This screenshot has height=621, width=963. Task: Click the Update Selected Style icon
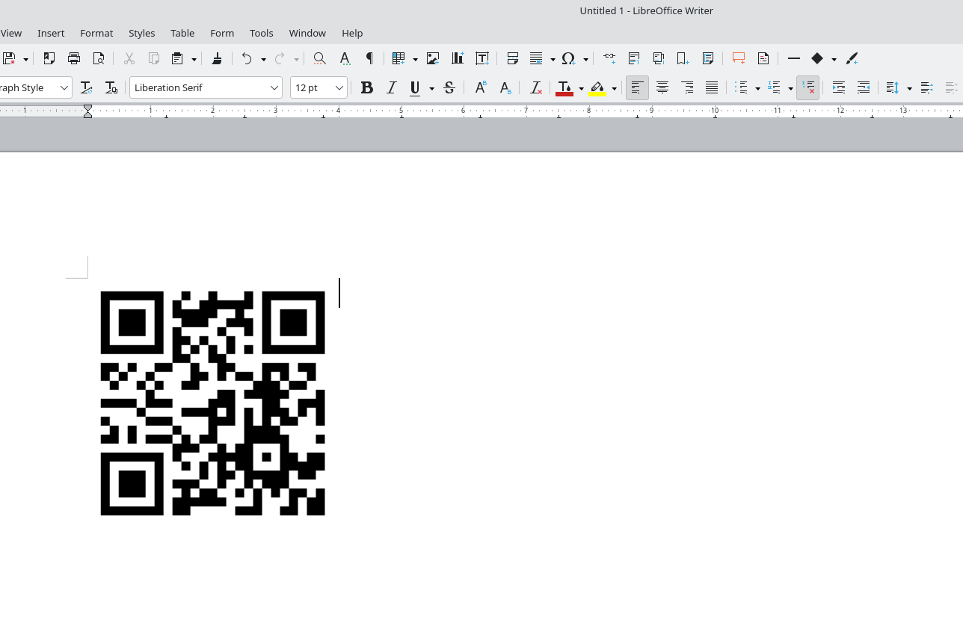[x=86, y=87]
